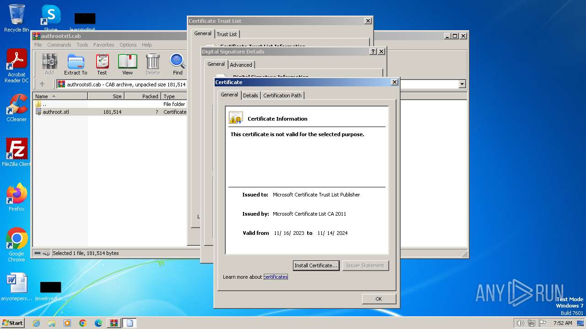Switch to Advanced tab in Digital Signature Details
Image resolution: width=586 pixels, height=329 pixels.
click(241, 65)
